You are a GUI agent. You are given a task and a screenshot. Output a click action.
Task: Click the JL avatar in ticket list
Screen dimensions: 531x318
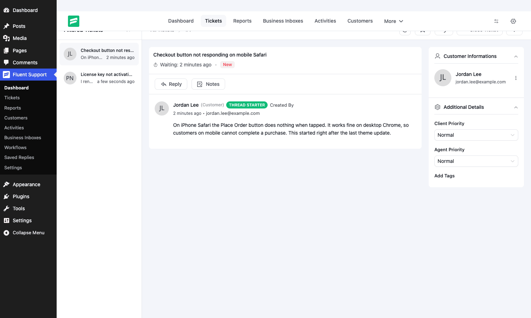[70, 54]
